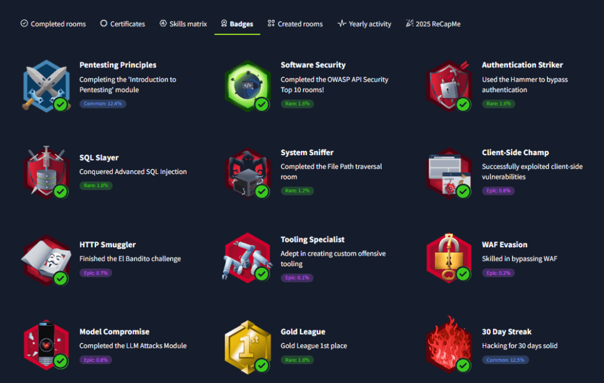The image size is (604, 383).
Task: Switch to the Completed rooms tab
Action: [53, 24]
